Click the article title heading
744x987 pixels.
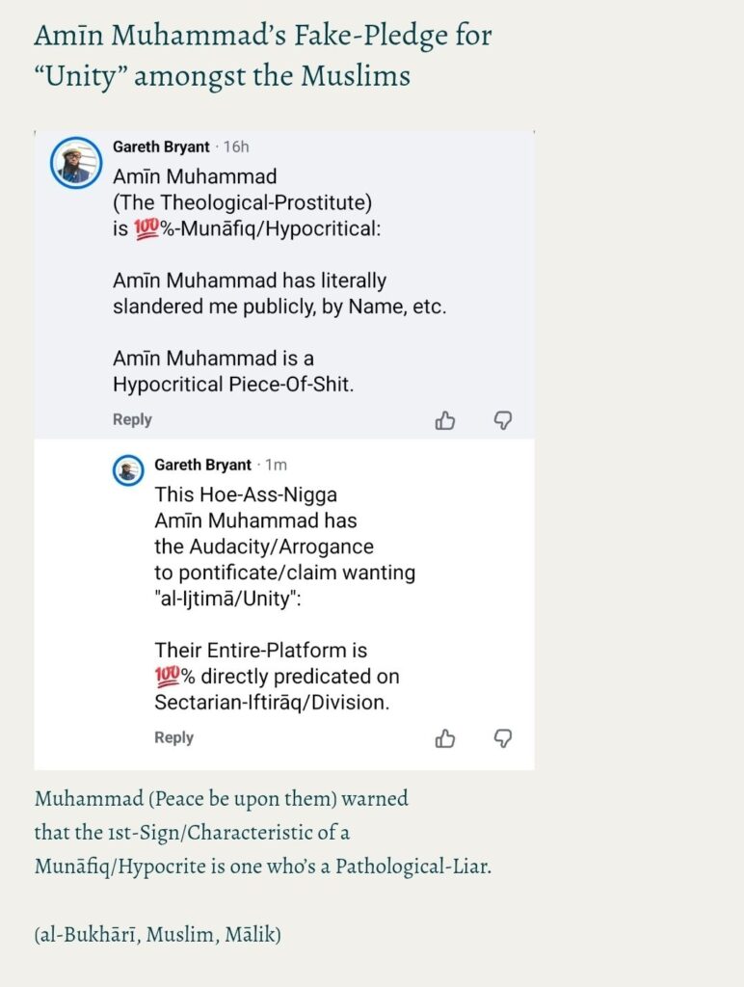tap(262, 55)
